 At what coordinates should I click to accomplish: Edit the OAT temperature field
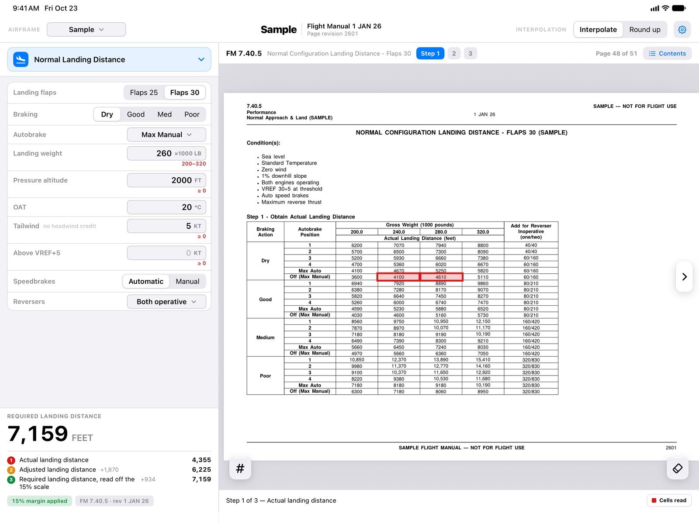pos(166,207)
